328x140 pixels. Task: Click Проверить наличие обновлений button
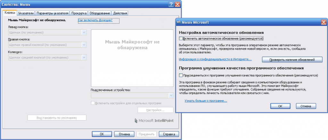tap(292, 59)
